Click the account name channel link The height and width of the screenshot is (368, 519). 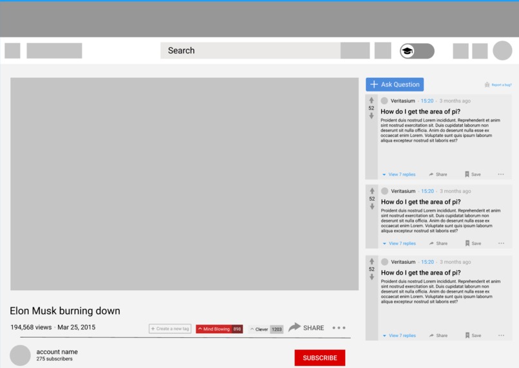(x=57, y=352)
